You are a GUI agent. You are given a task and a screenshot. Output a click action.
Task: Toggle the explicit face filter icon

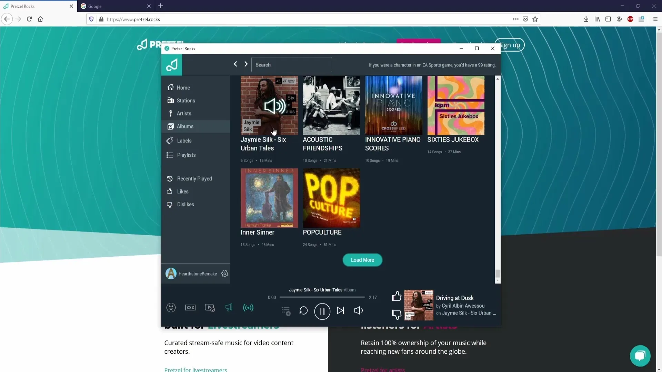click(x=171, y=308)
